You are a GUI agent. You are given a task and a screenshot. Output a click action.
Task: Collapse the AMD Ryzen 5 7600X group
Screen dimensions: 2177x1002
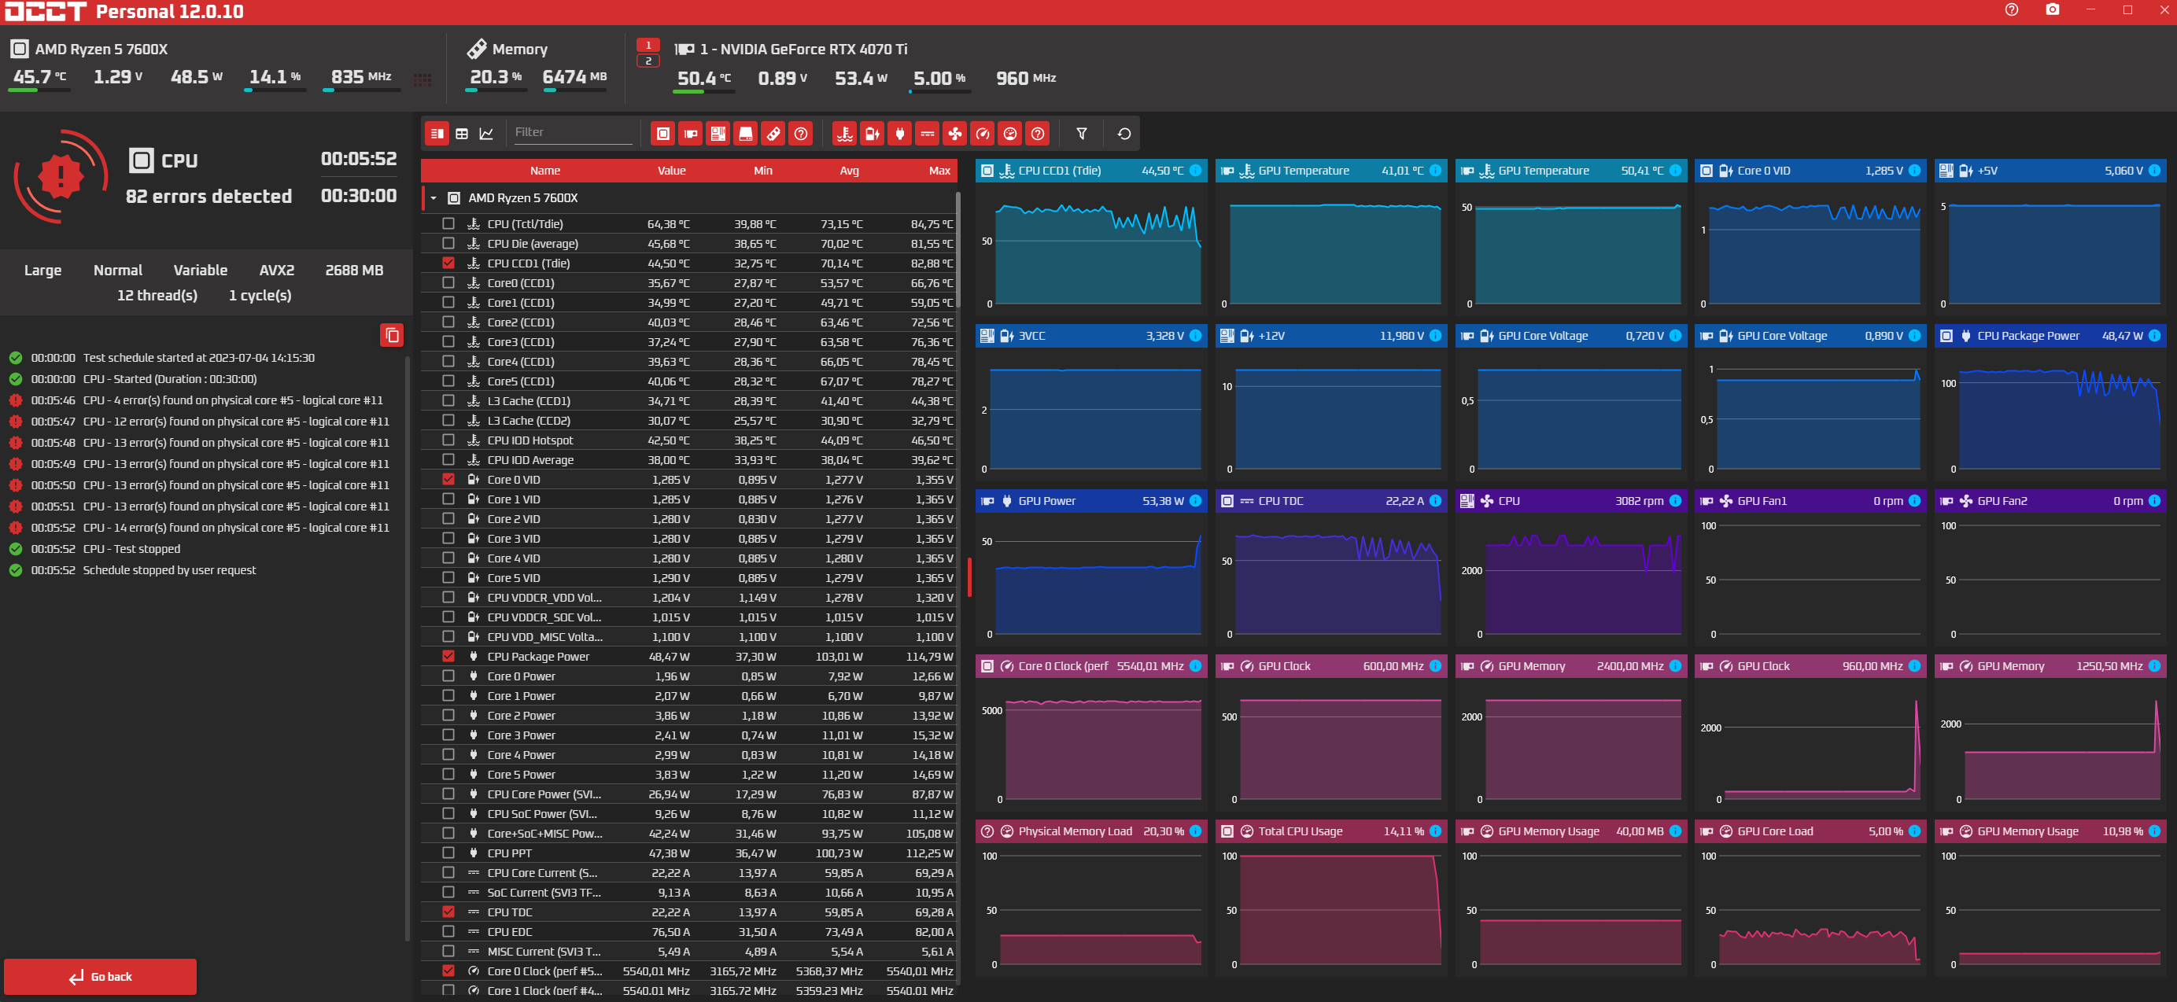(x=433, y=197)
